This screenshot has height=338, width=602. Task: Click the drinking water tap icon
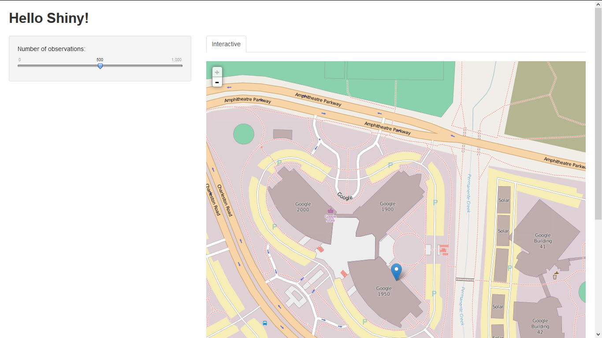pyautogui.click(x=556, y=276)
